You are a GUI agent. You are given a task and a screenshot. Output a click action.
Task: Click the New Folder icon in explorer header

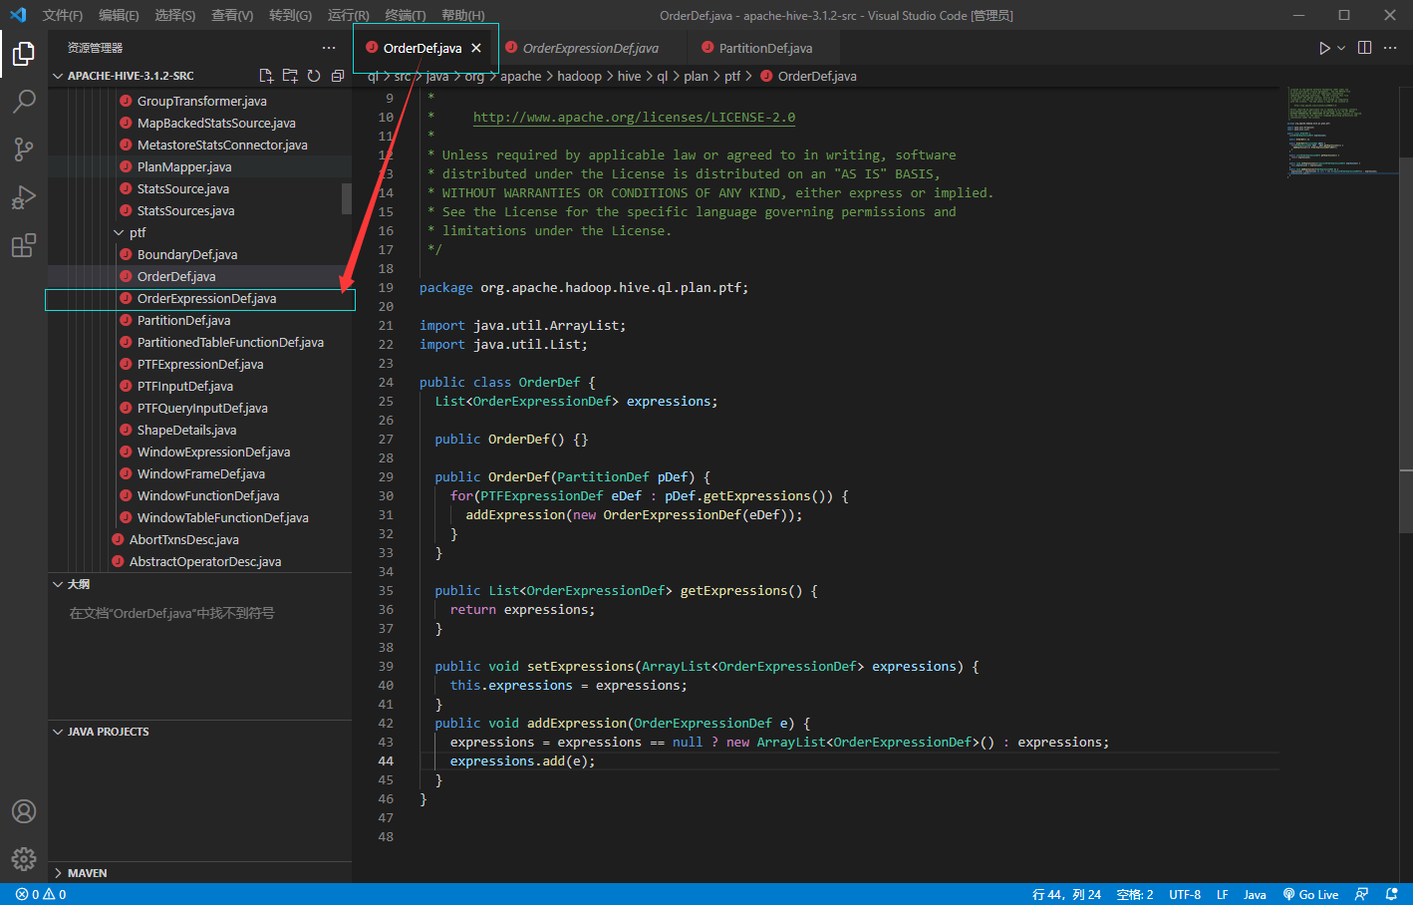click(x=290, y=76)
